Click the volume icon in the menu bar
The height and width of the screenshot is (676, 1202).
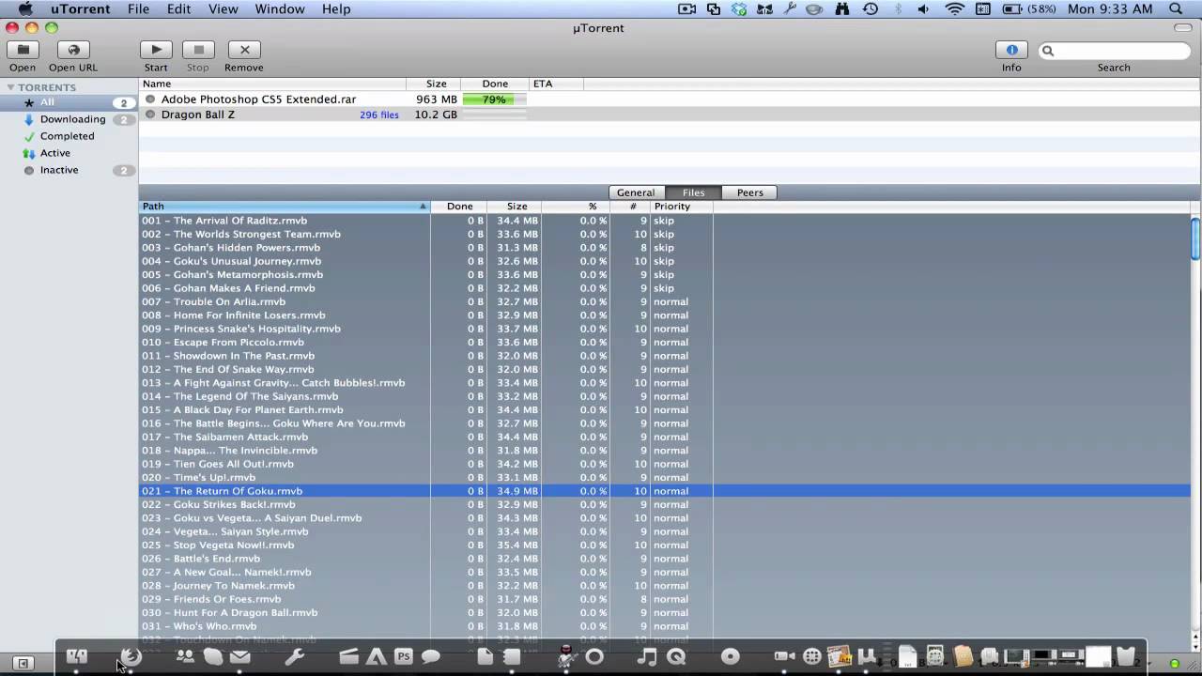pyautogui.click(x=923, y=8)
